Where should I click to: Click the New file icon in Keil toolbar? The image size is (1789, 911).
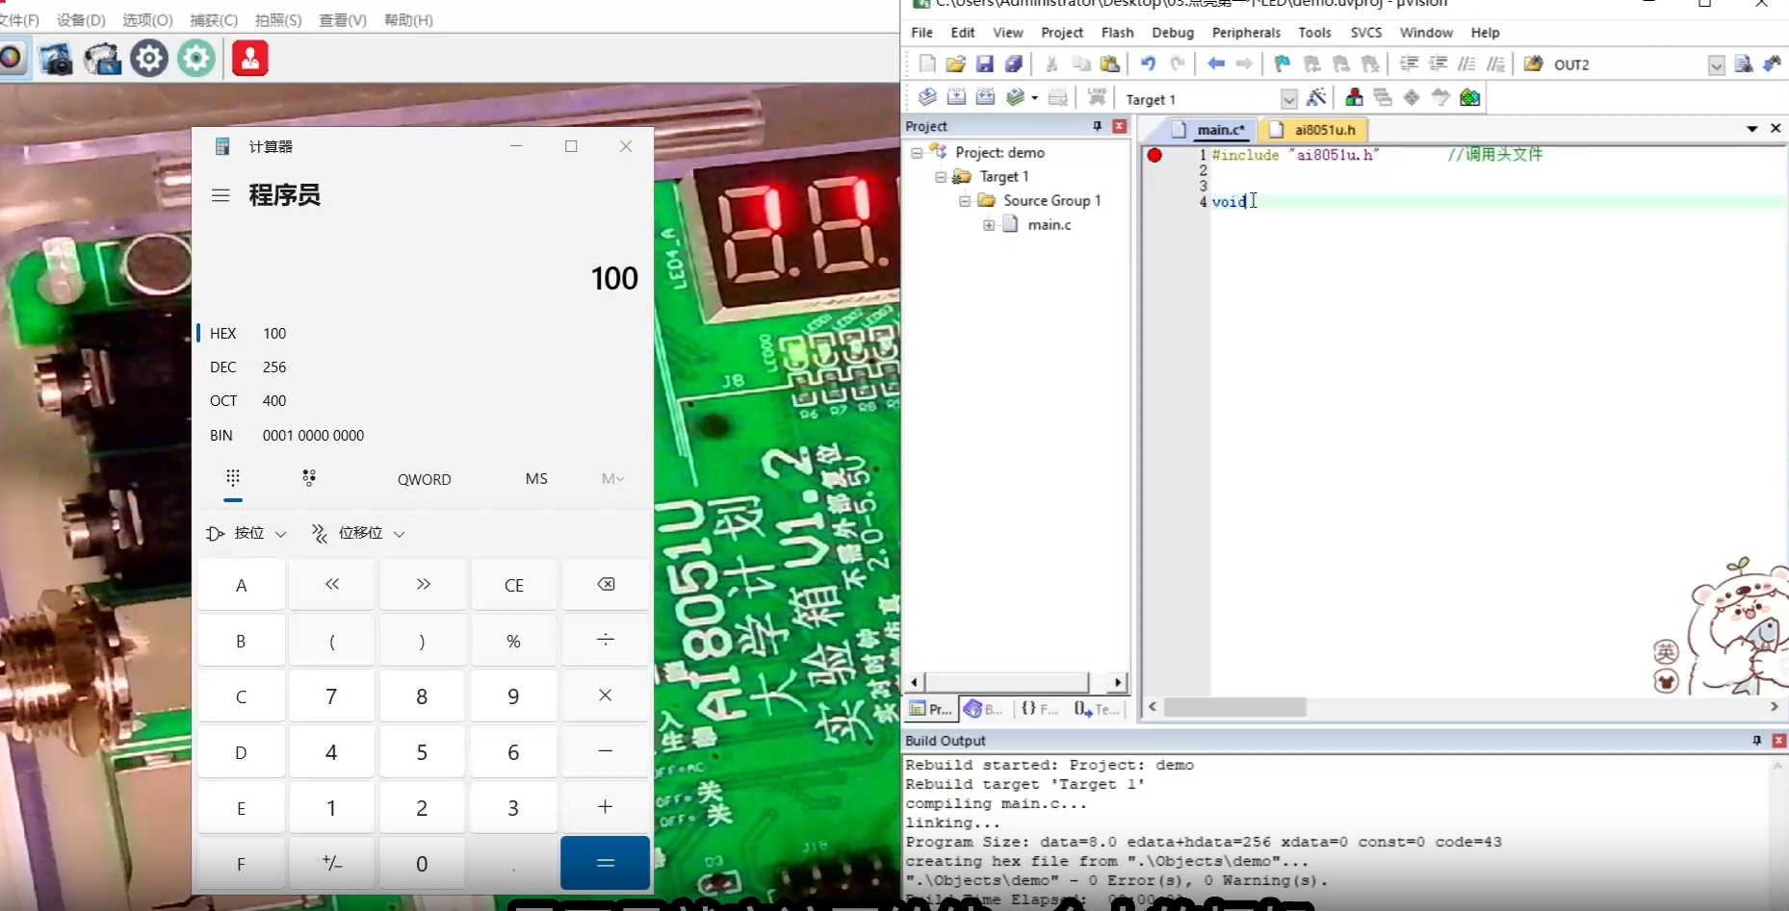pos(926,64)
